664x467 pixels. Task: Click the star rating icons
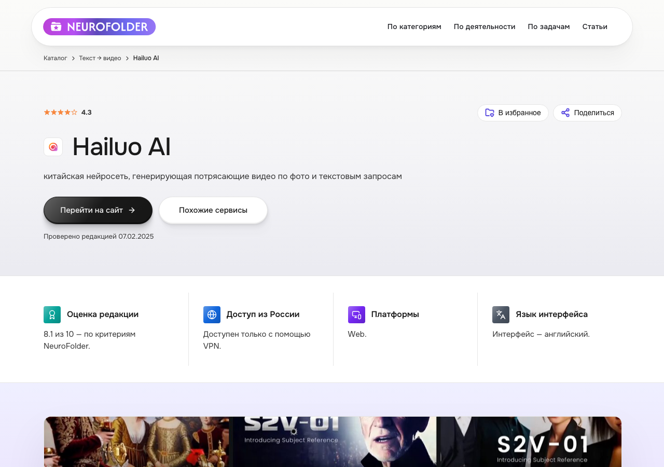tap(60, 112)
